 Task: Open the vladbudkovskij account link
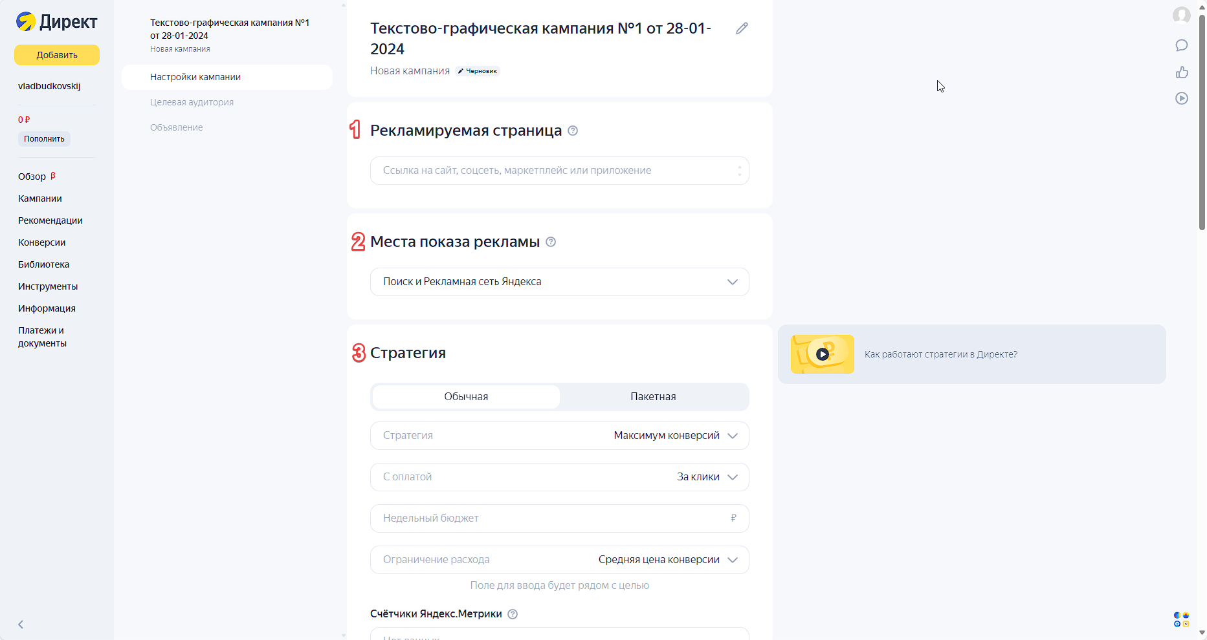coord(49,86)
